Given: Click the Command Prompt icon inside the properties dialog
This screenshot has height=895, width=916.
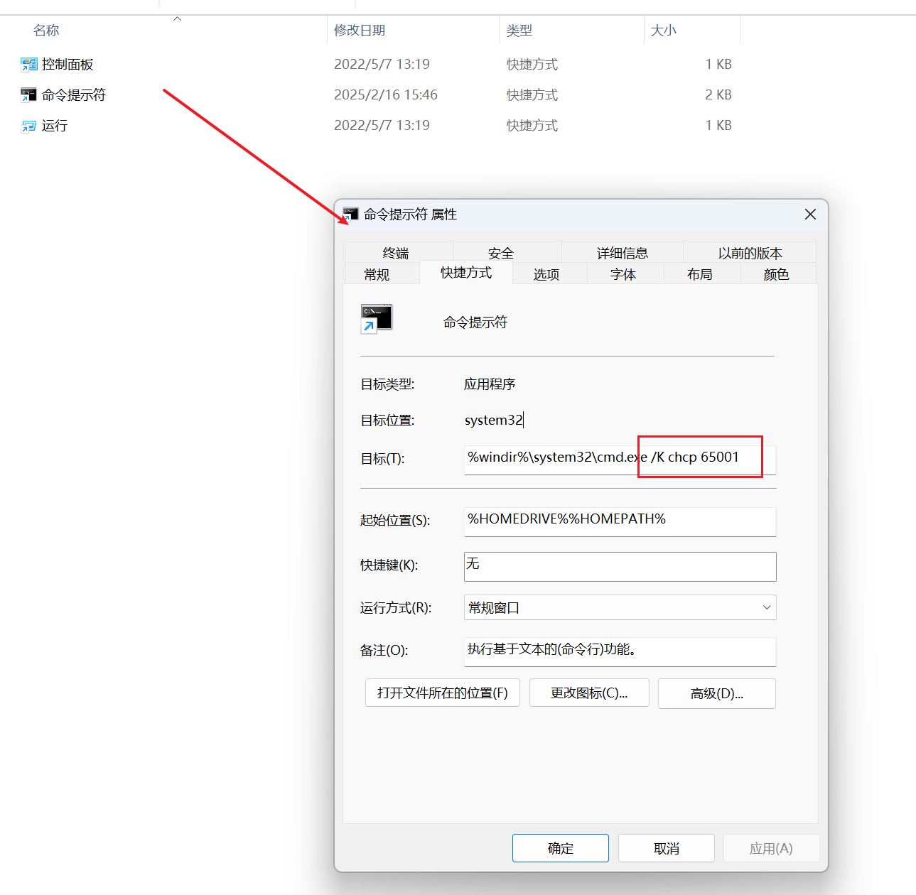Looking at the screenshot, I should click(376, 318).
